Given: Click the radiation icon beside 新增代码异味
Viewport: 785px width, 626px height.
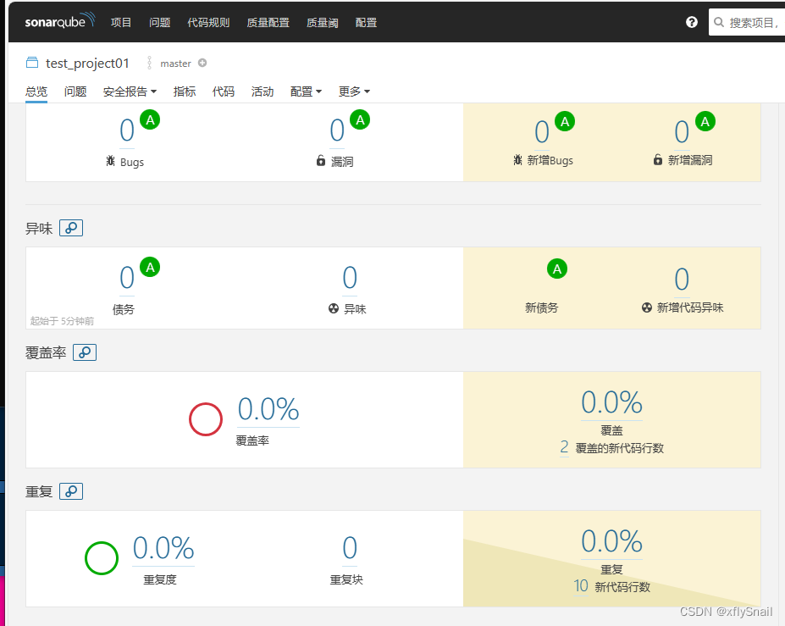Looking at the screenshot, I should click(647, 307).
